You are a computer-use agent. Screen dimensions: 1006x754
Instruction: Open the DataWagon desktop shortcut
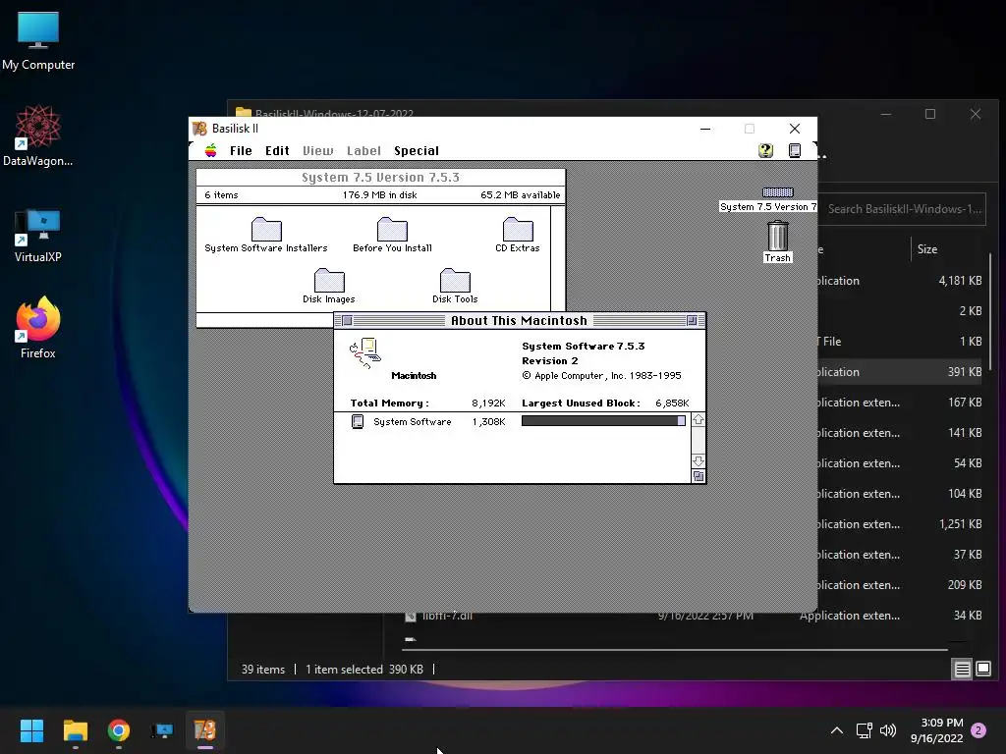pyautogui.click(x=38, y=135)
